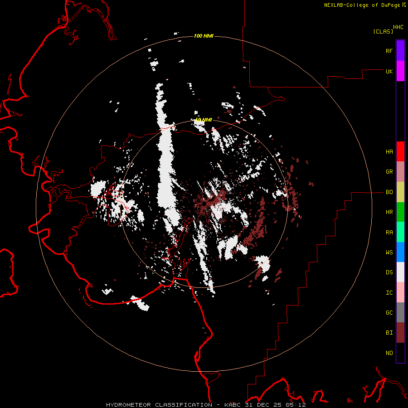This screenshot has height=408, width=408.
Task: Click the UK legend label
Action: [x=389, y=71]
